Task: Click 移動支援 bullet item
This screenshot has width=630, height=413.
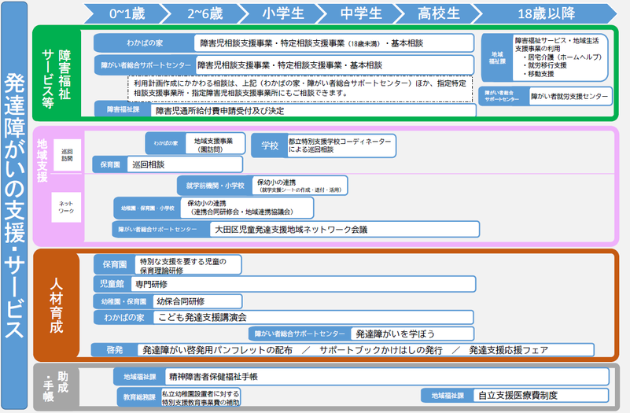Action: coord(539,74)
